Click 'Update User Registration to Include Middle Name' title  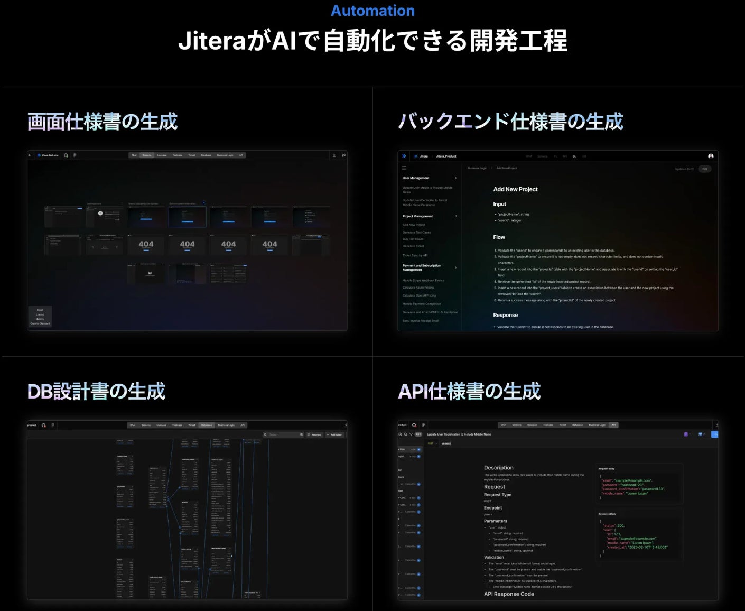[459, 434]
